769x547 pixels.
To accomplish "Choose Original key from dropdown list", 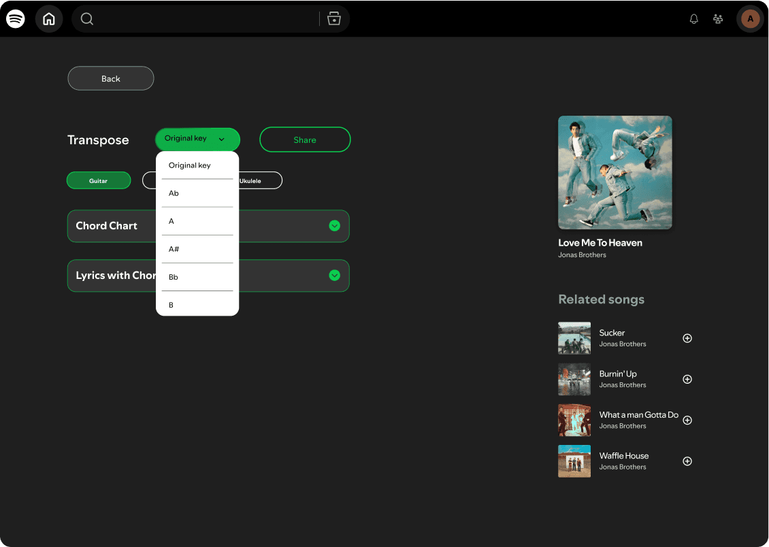I will (197, 165).
